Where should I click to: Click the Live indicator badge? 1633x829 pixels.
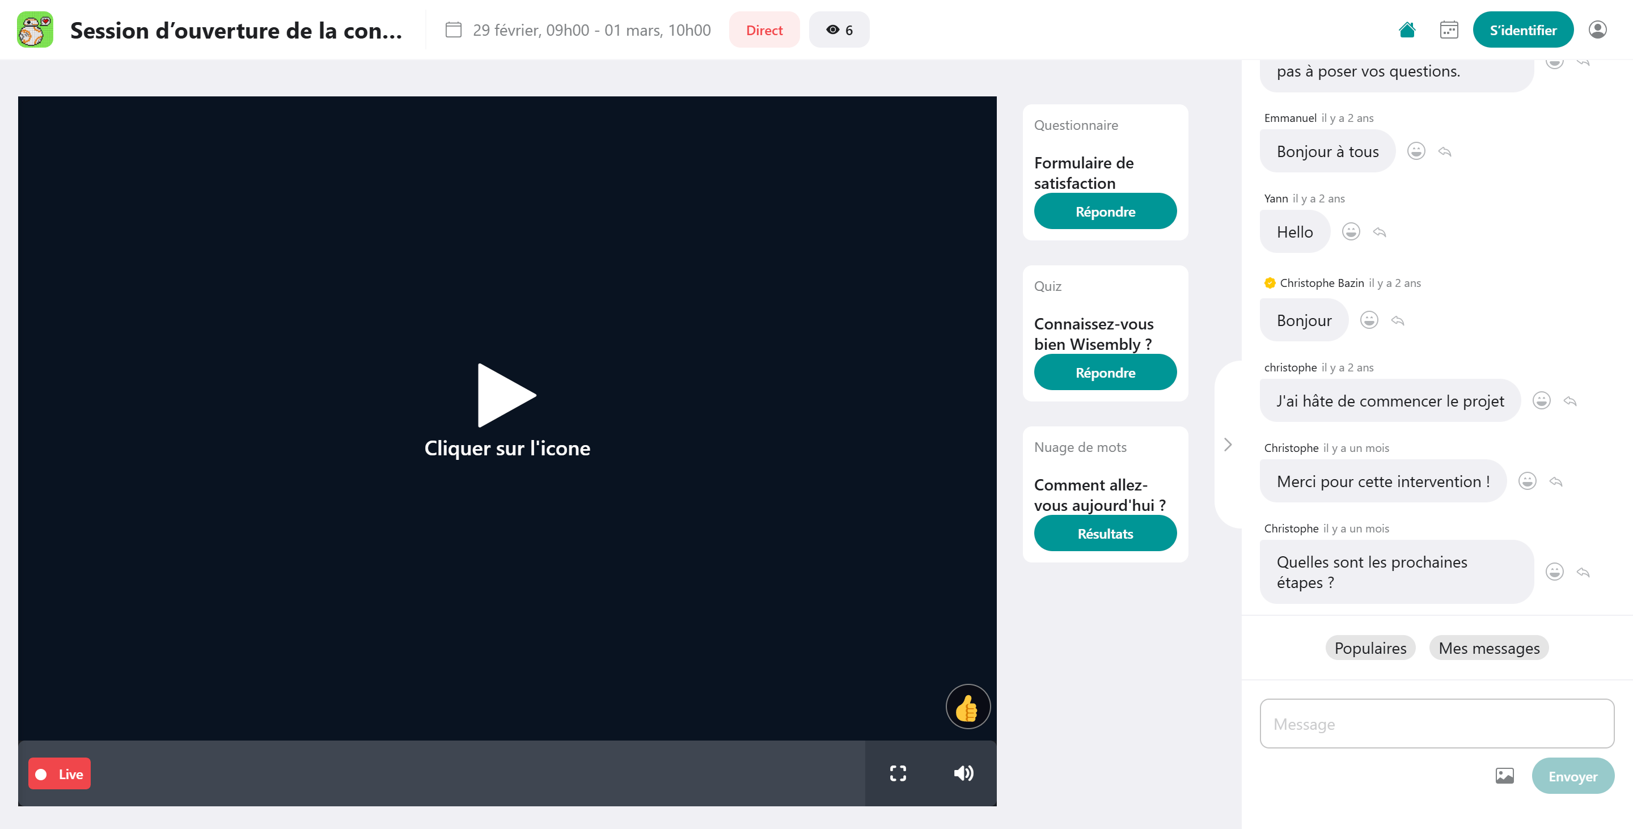click(x=60, y=774)
